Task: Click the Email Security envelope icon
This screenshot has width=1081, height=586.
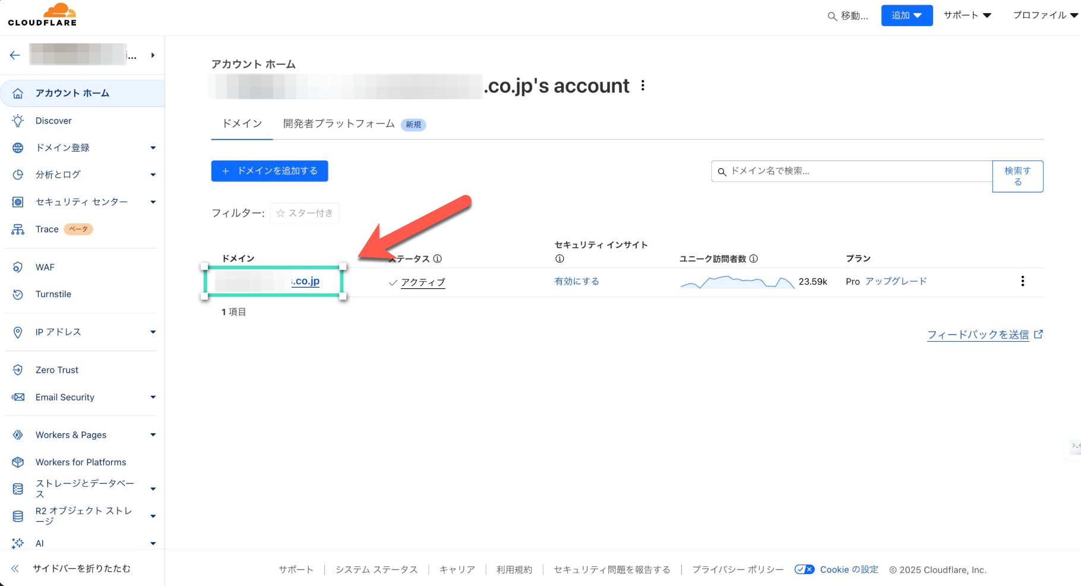Action: pyautogui.click(x=18, y=397)
